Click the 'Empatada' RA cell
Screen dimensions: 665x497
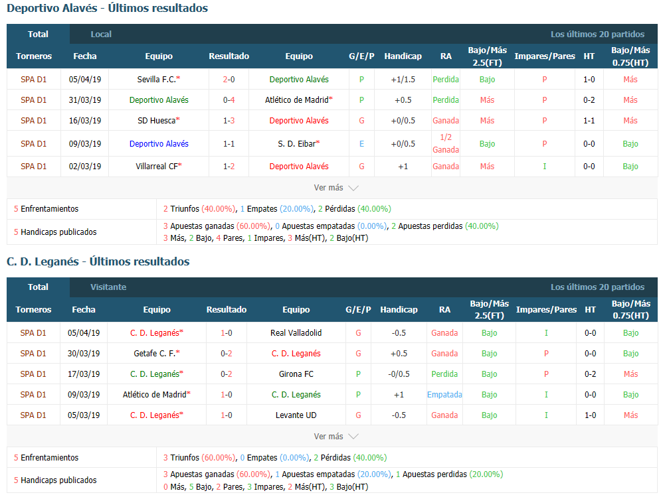(444, 394)
